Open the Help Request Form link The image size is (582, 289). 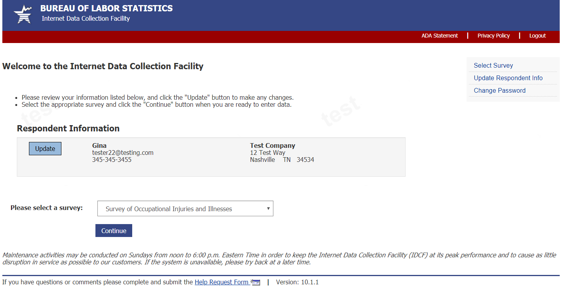click(x=221, y=282)
